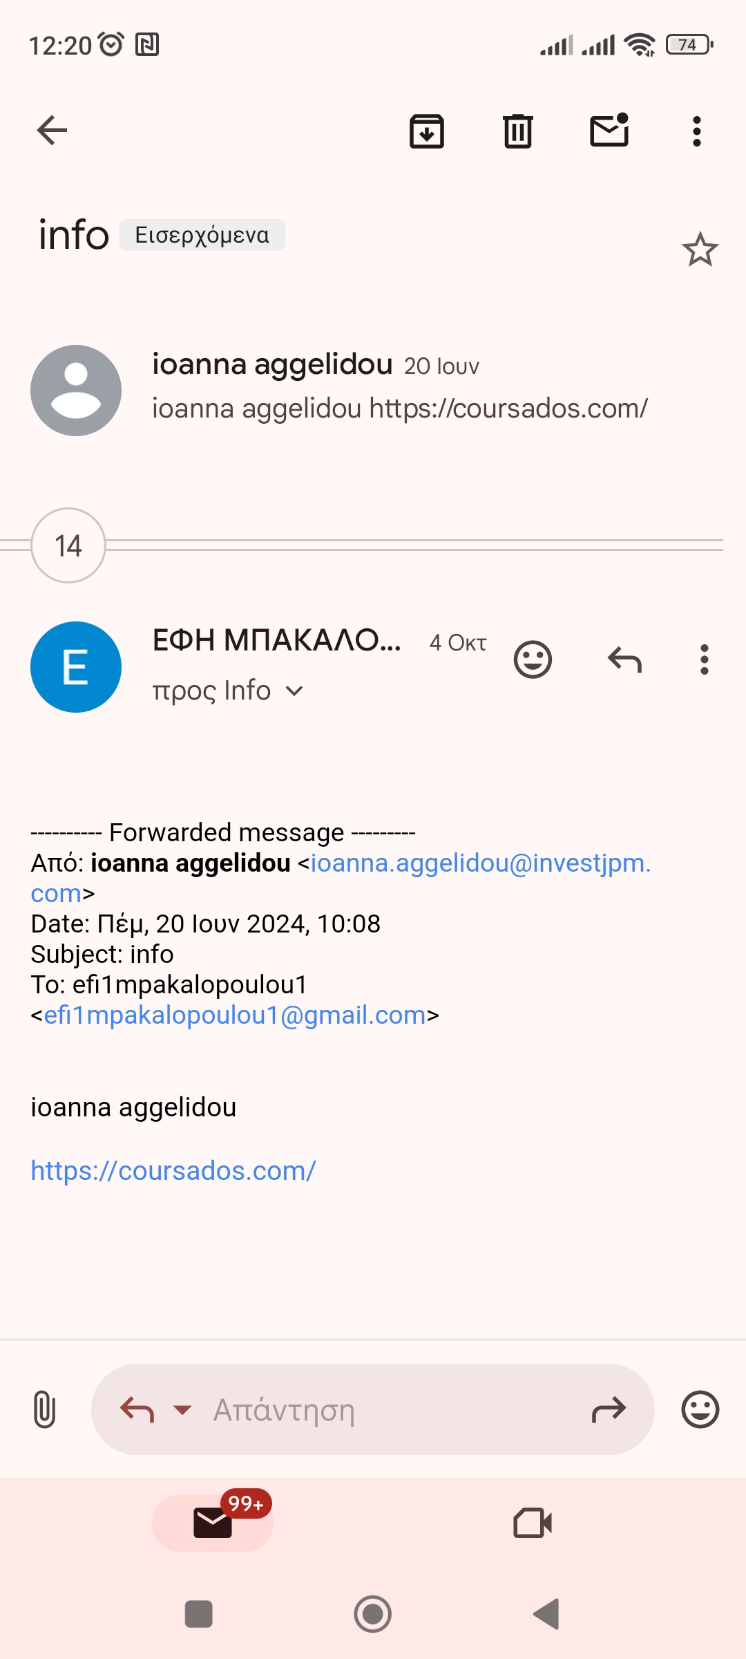Viewport: 746px width, 1659px height.
Task: Open the coursados.com link in message body
Action: tap(173, 1171)
